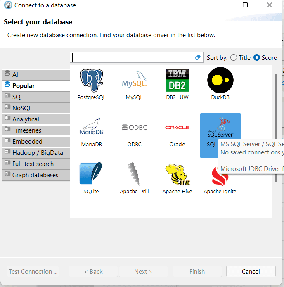Sort drivers by Title
The height and width of the screenshot is (287, 284).
pyautogui.click(x=240, y=57)
